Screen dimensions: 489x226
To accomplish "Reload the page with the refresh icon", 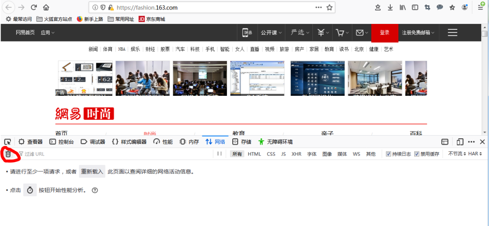I will click(34, 8).
